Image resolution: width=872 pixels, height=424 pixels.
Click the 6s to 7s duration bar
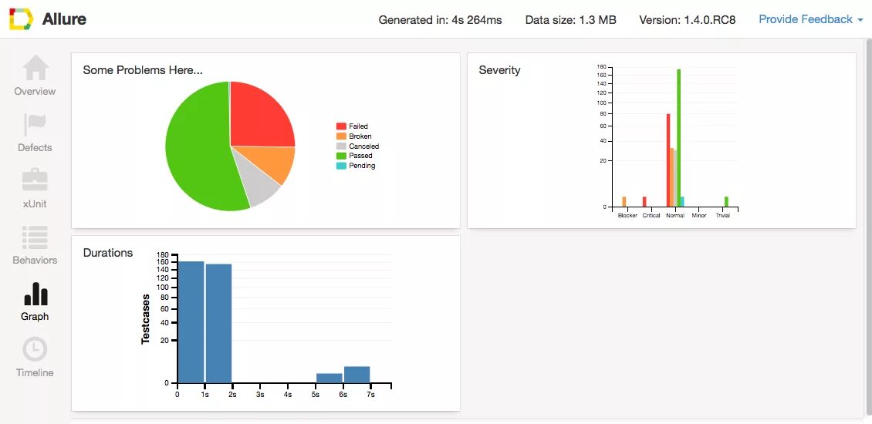(357, 375)
